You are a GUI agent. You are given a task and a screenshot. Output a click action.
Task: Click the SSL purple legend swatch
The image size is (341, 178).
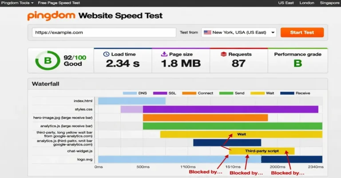[160, 93]
